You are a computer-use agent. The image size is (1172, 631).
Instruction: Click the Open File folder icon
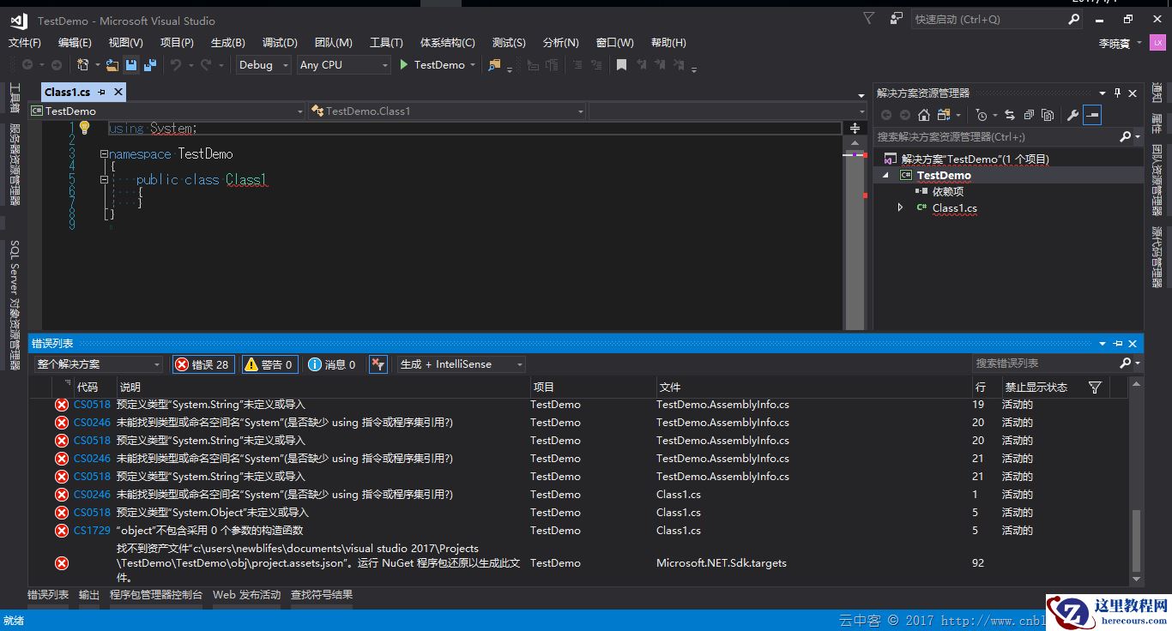tap(112, 65)
